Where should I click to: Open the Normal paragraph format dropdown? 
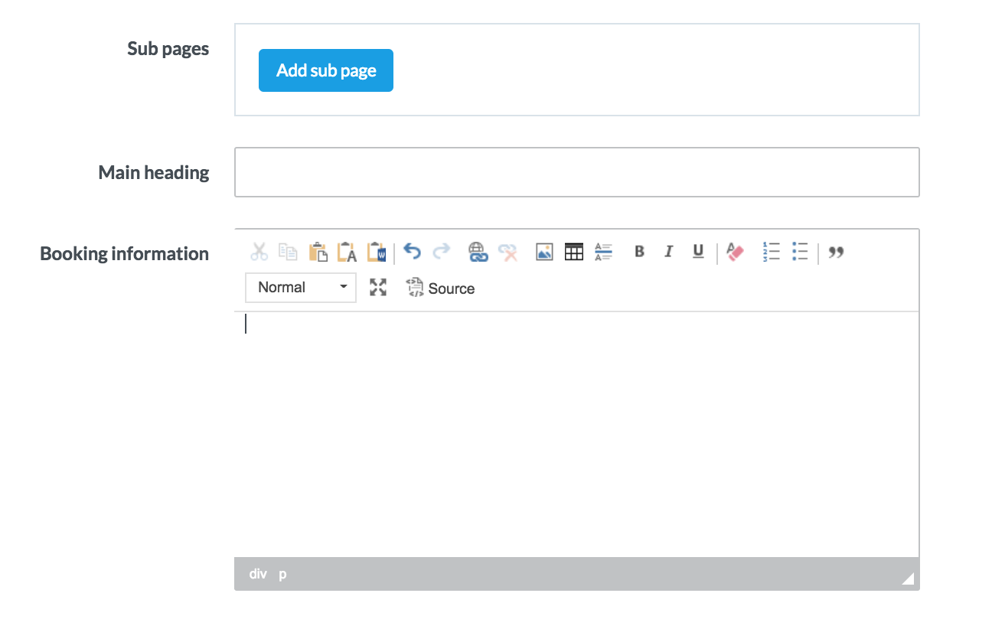[x=301, y=288]
